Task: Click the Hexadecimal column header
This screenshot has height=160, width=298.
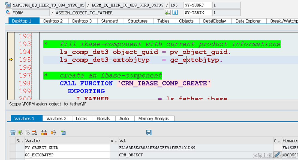Action: coord(290,141)
